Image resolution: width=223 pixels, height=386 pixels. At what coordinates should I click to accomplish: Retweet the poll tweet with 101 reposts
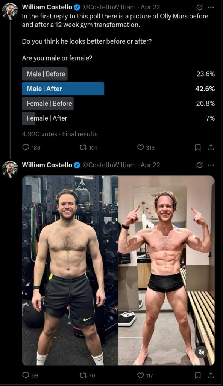pos(88,147)
